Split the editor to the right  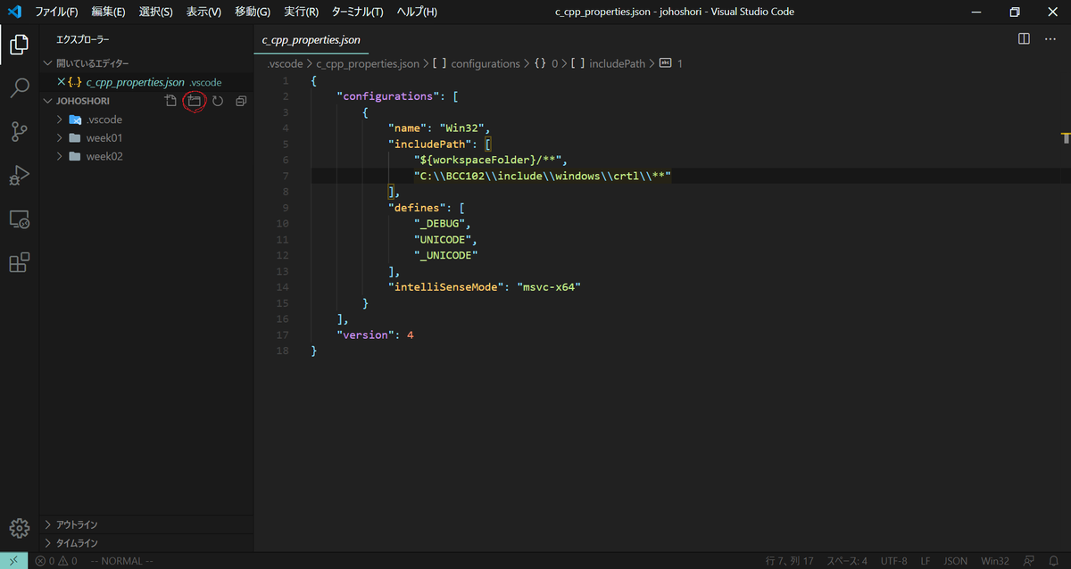coord(1024,39)
